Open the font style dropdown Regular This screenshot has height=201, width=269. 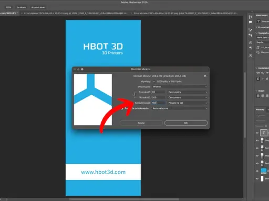[x=262, y=42]
